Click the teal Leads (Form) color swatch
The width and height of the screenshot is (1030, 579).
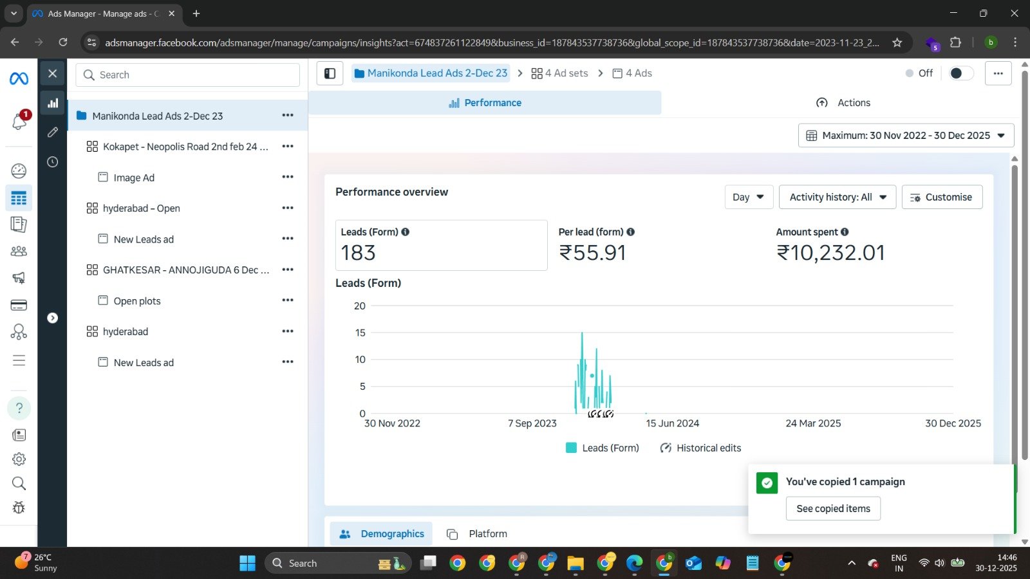(571, 448)
